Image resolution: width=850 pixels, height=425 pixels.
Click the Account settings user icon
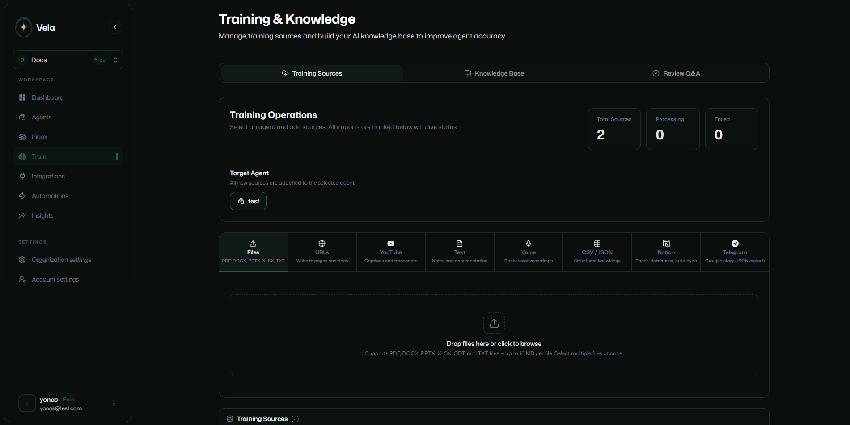(22, 279)
